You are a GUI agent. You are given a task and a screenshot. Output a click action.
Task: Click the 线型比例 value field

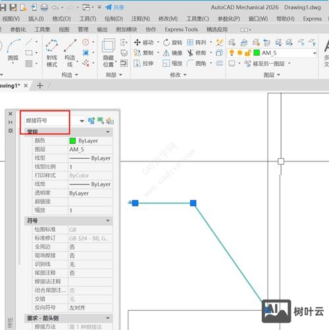tap(90, 167)
